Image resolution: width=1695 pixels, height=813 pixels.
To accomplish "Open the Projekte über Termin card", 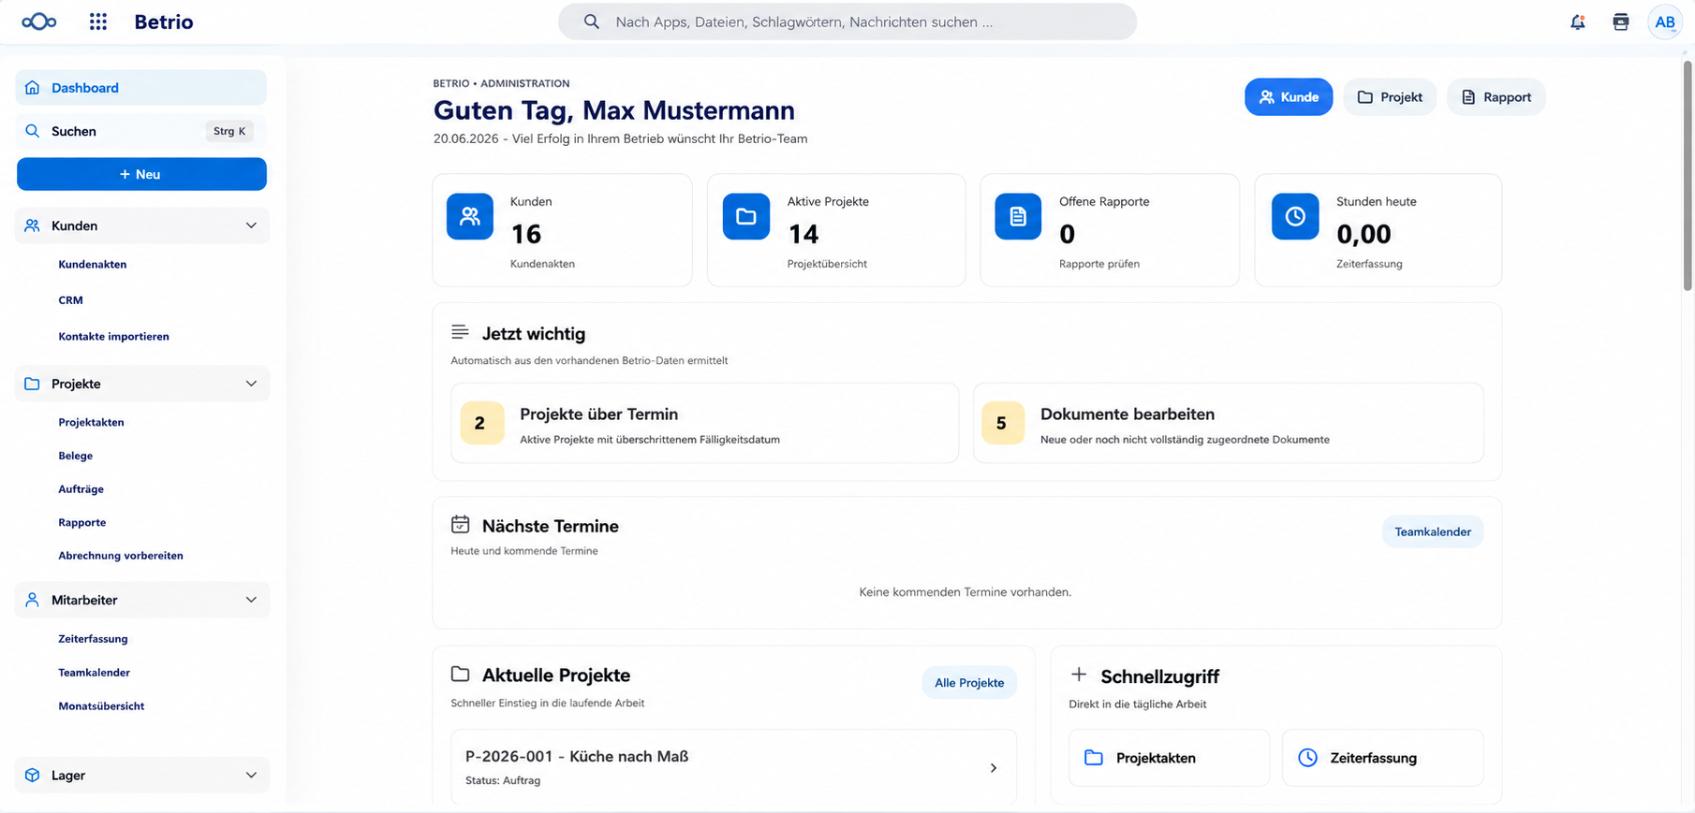I will click(x=704, y=423).
